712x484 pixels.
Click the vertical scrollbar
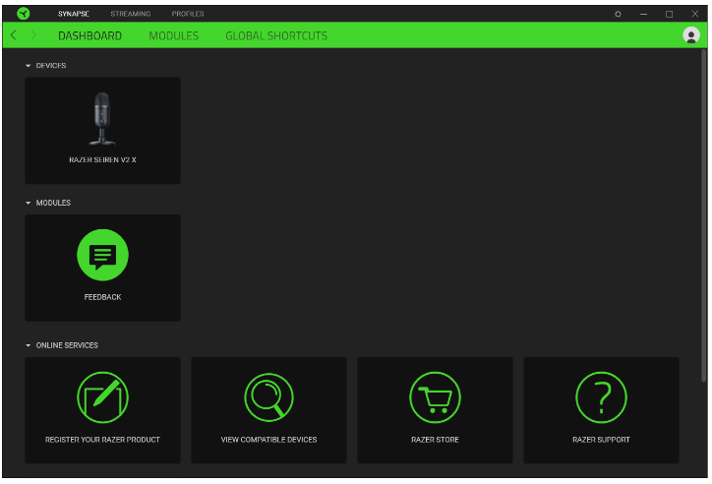pos(704,215)
